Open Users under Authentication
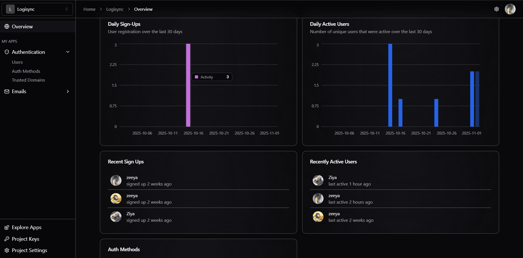Viewport: 523px width, 258px height. click(x=17, y=62)
